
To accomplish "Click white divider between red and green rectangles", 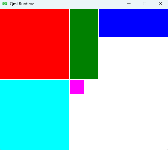I will point(70,44).
